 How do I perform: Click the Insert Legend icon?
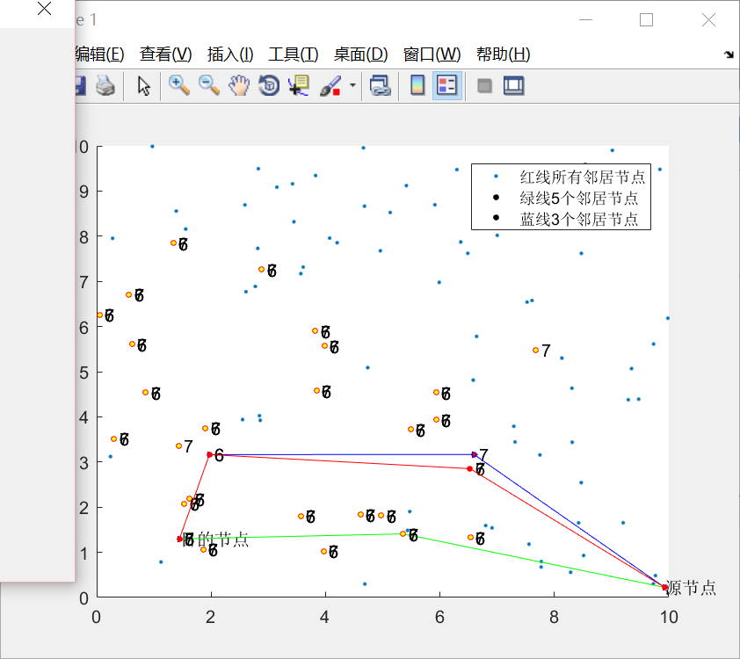coord(445,85)
